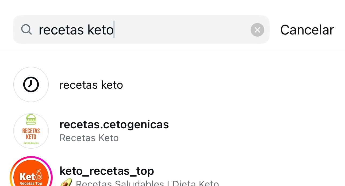Tap the orange "RECETAS KETO" text in the avatar
This screenshot has height=186, width=345.
point(31,134)
